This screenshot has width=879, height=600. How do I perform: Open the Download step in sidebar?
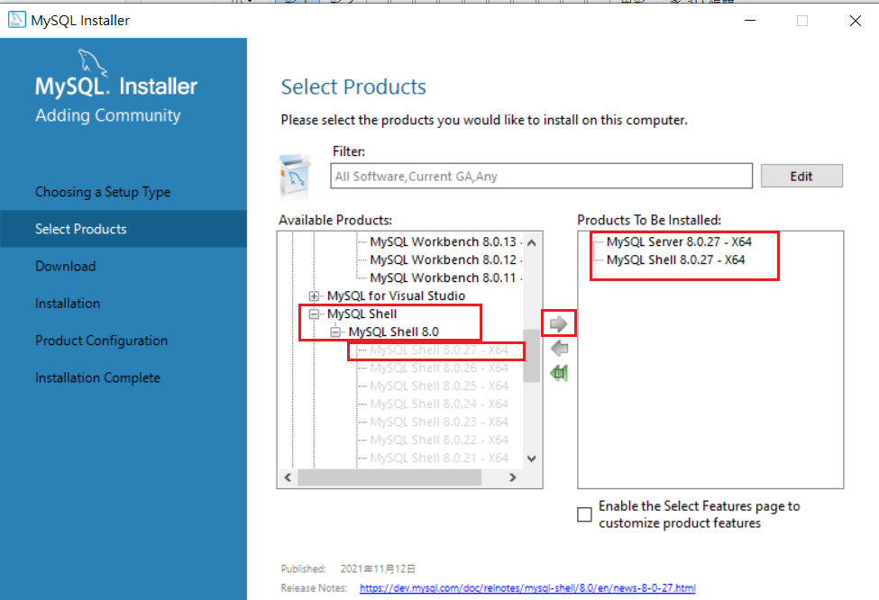65,266
